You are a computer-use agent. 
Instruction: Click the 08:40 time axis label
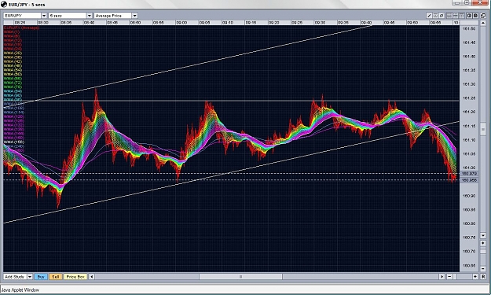(x=89, y=23)
